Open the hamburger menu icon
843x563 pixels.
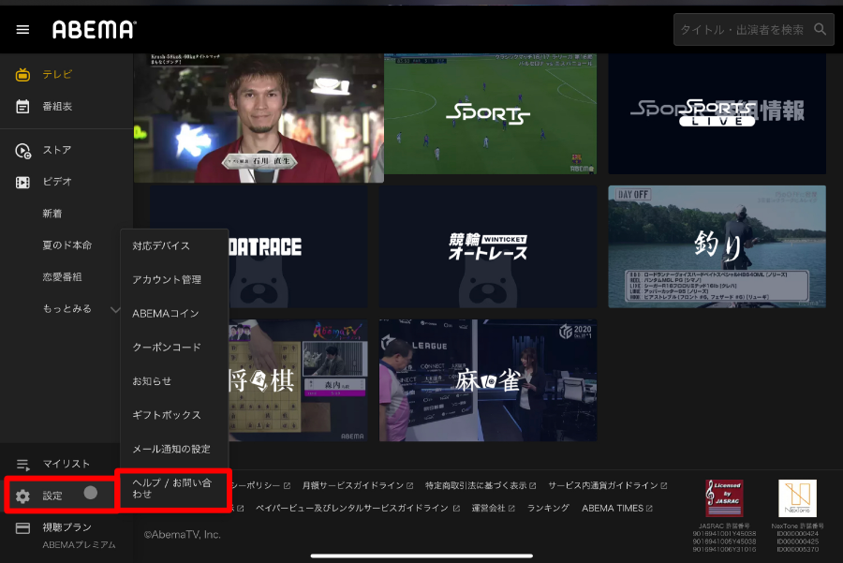pyautogui.click(x=22, y=30)
